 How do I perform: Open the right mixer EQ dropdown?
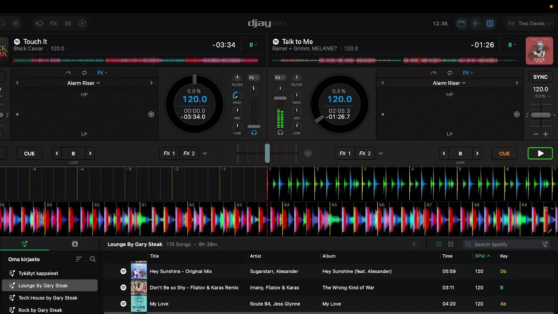[280, 78]
